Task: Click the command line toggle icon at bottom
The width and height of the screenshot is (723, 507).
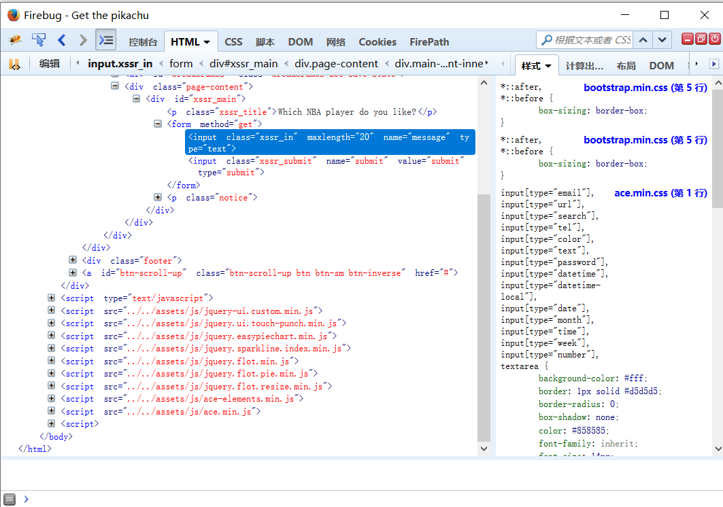Action: tap(10, 499)
